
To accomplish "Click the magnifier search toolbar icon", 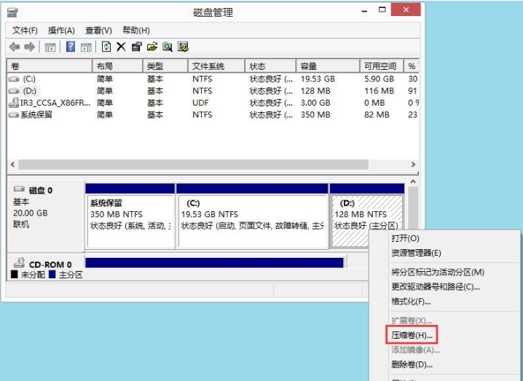I will tap(167, 47).
